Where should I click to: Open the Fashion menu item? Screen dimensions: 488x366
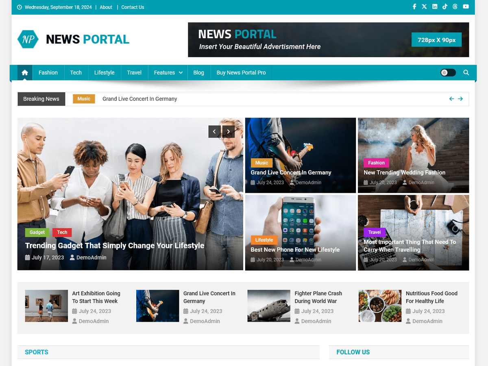48,72
